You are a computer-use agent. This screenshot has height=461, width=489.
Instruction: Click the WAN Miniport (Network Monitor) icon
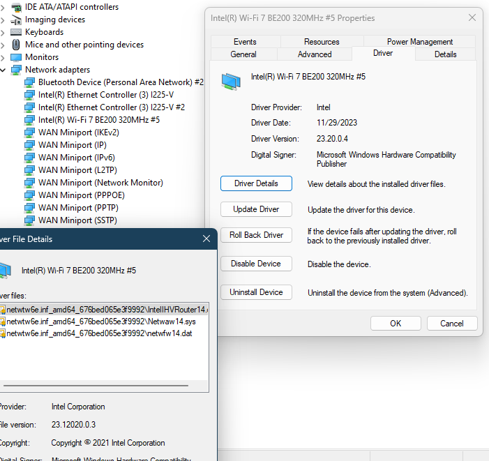tap(29, 183)
